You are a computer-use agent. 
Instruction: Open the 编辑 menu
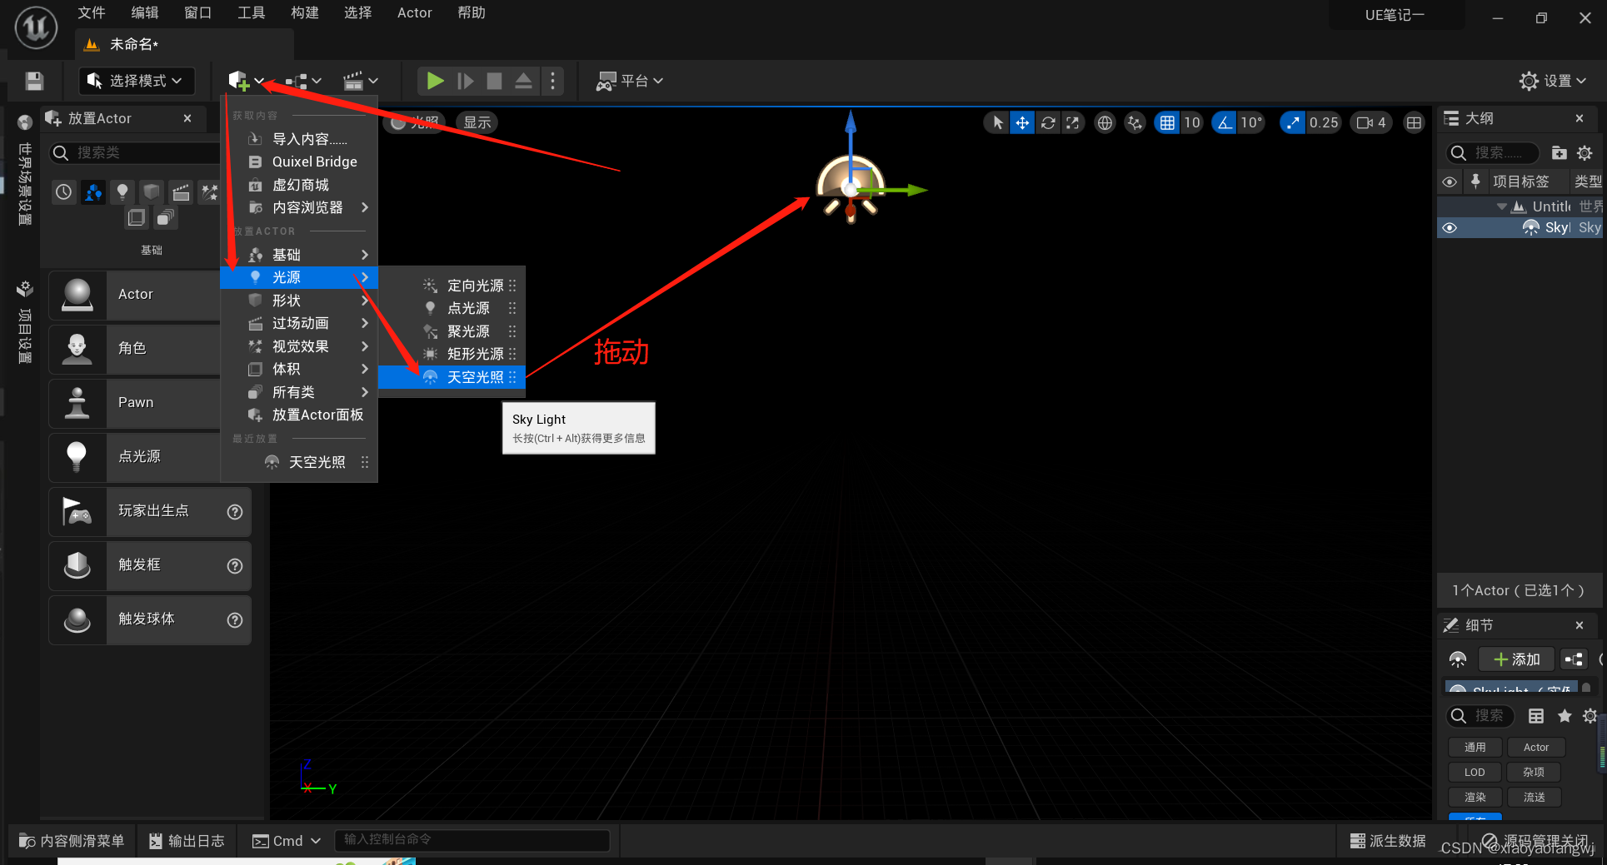pos(145,12)
